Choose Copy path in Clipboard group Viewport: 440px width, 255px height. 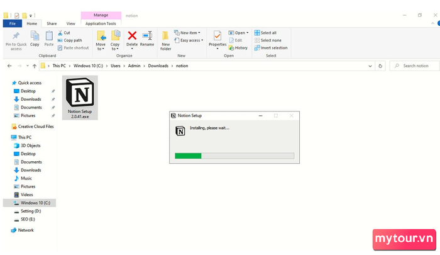70,40
